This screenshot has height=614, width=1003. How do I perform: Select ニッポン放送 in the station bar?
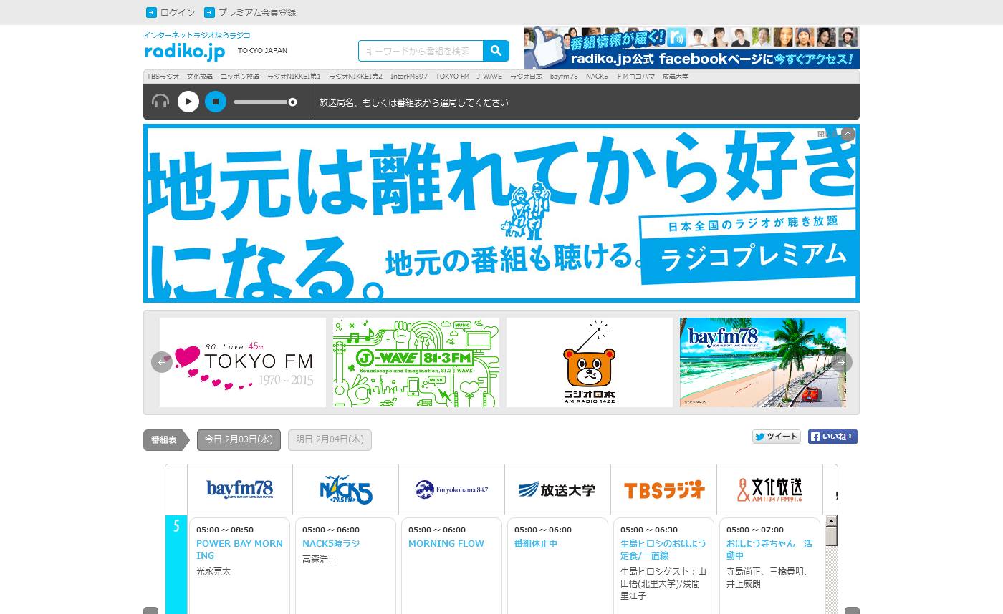(x=239, y=77)
